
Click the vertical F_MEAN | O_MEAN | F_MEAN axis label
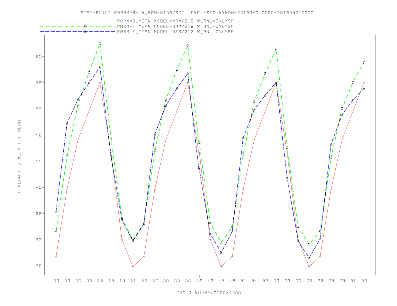pos(19,157)
